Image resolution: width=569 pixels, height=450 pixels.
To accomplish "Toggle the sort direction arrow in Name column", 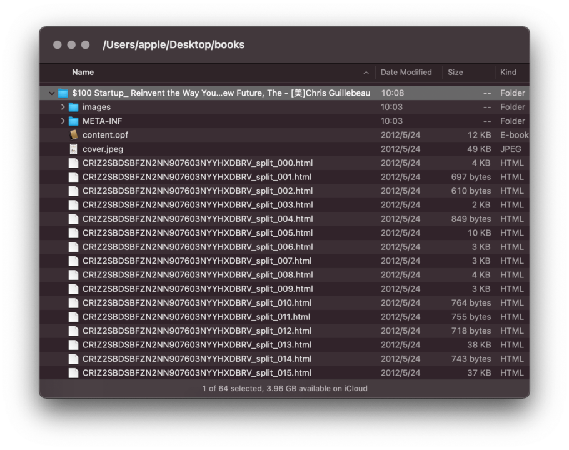I will click(x=366, y=73).
